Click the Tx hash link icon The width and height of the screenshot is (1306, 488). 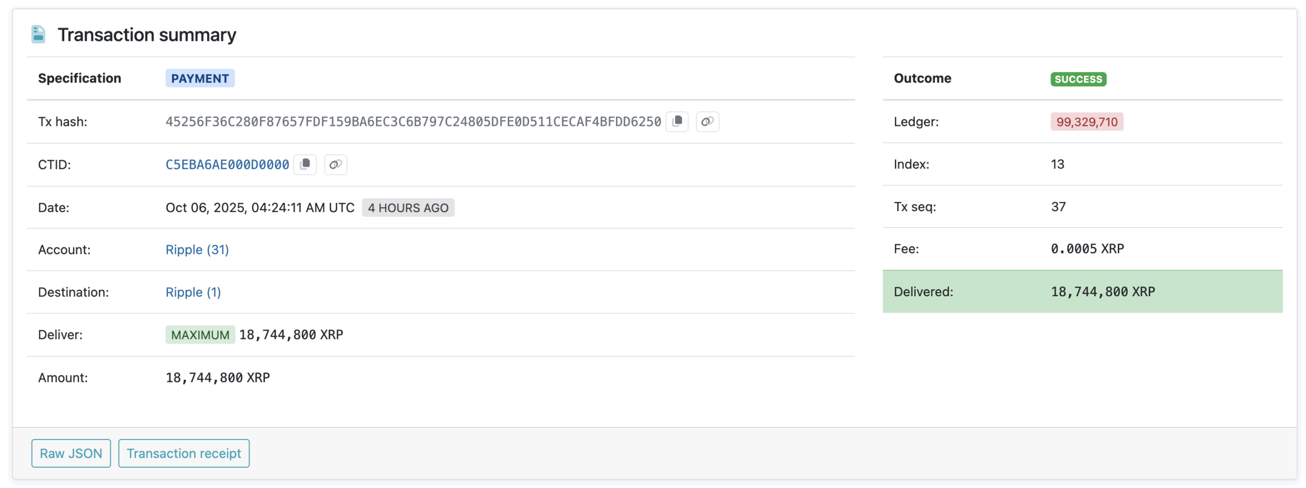tap(707, 121)
